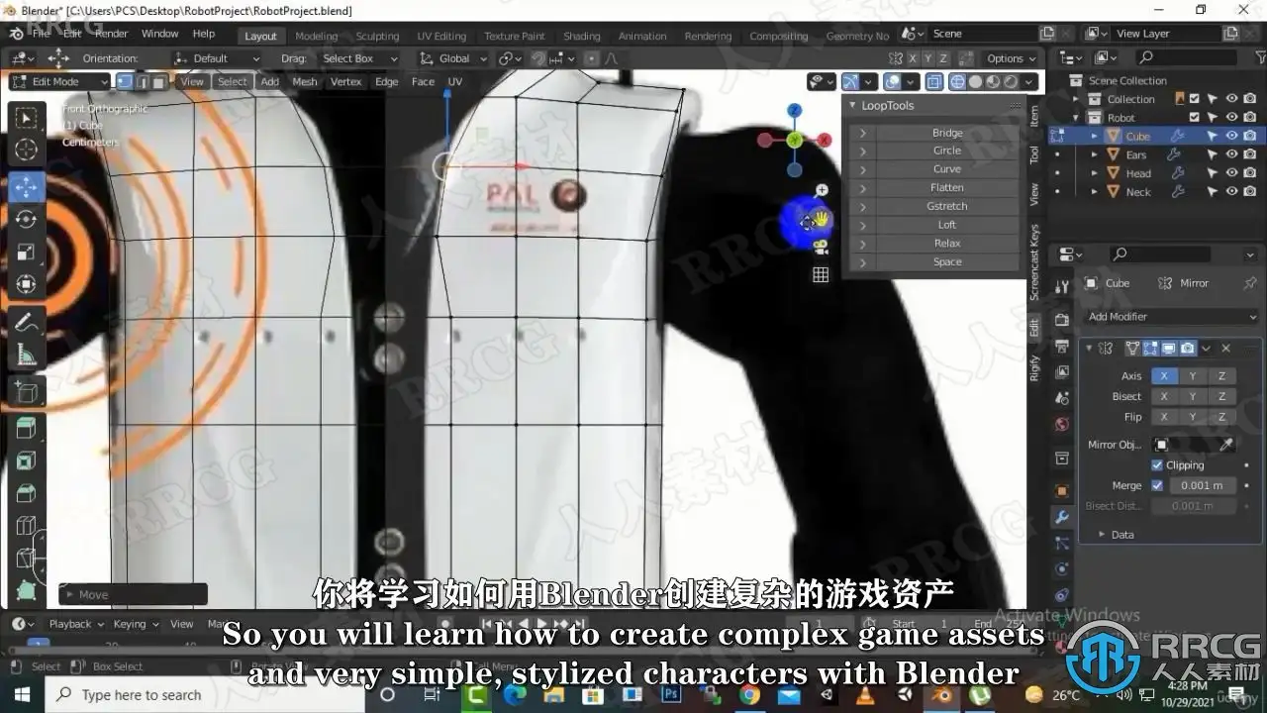The image size is (1267, 713).
Task: Uncheck the Robot collection checkbox
Action: click(x=1195, y=118)
